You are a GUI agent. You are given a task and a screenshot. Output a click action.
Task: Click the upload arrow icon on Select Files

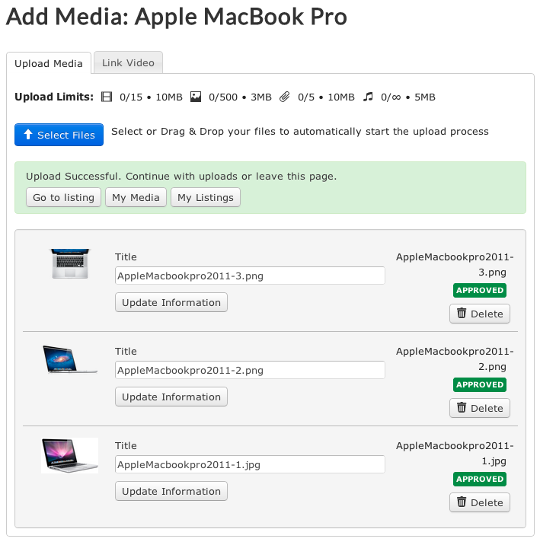(28, 135)
